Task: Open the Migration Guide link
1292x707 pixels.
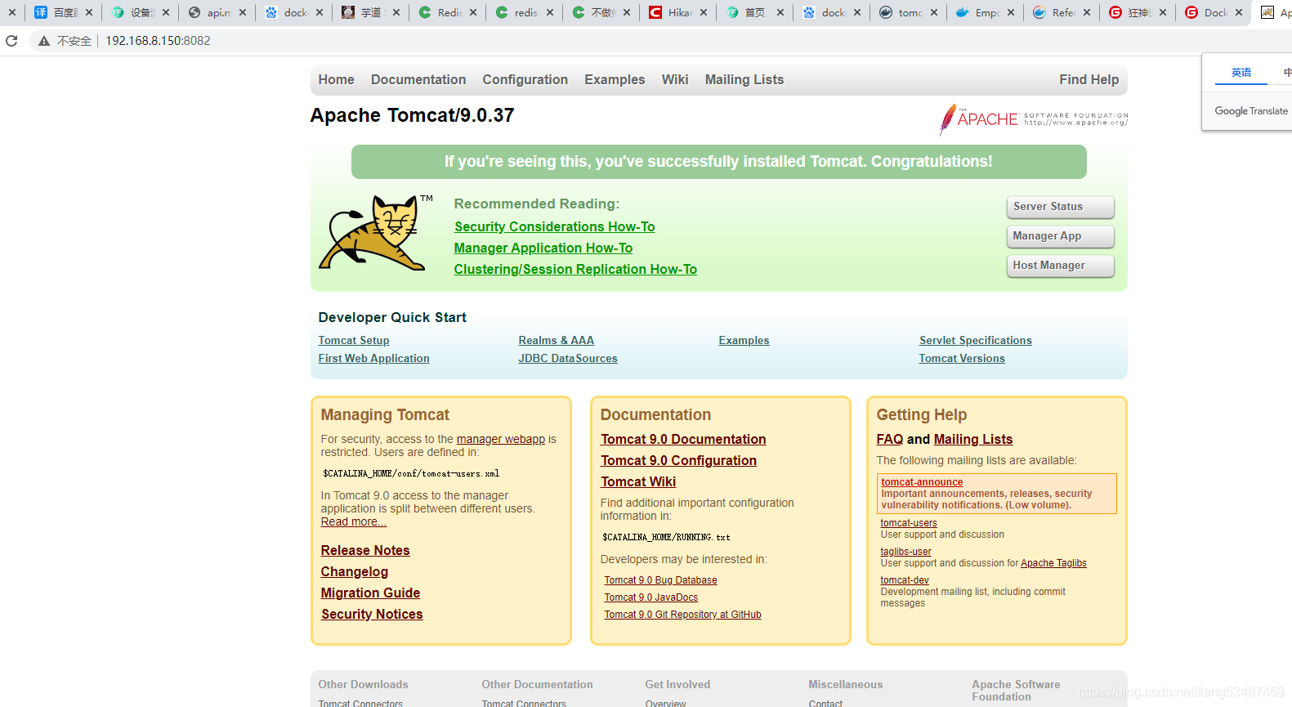Action: pos(370,593)
